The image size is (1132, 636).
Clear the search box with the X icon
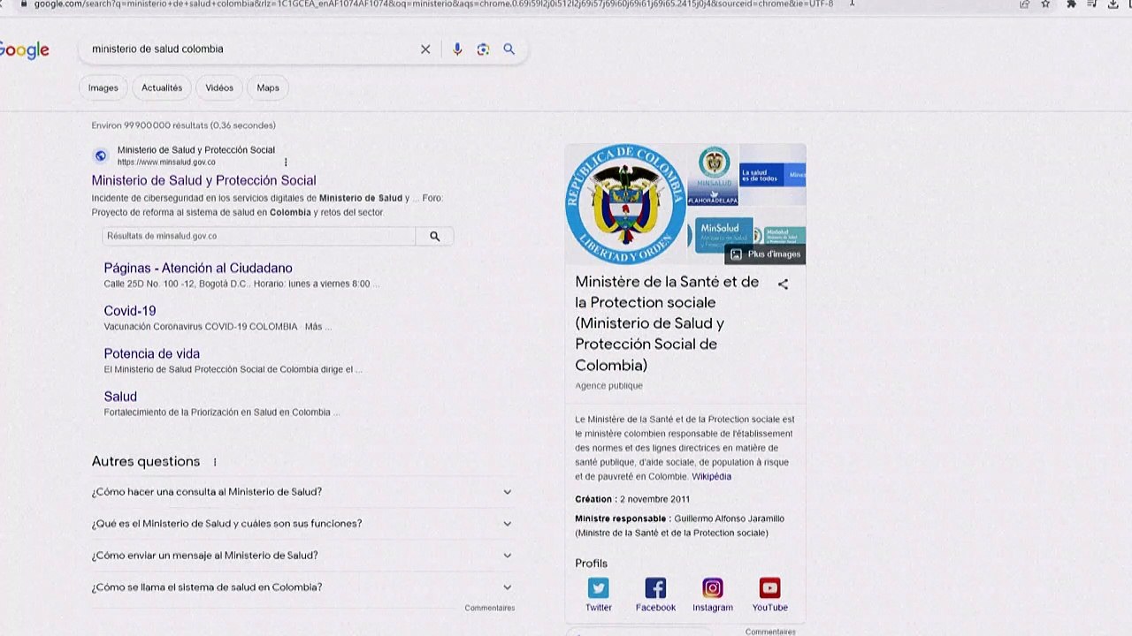425,49
